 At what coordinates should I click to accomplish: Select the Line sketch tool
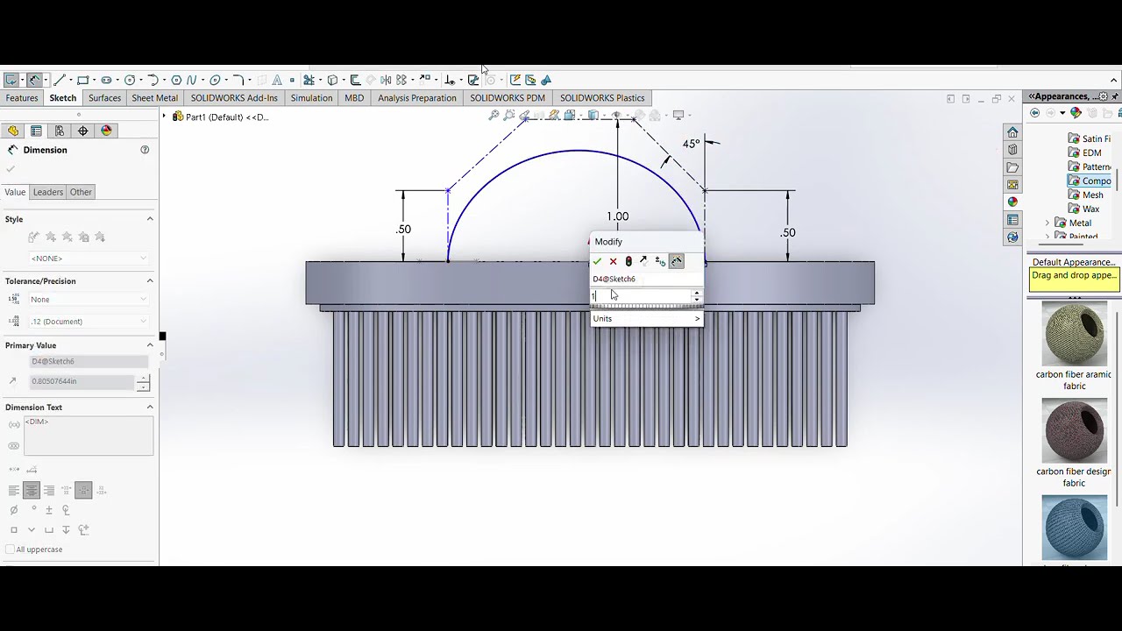60,80
